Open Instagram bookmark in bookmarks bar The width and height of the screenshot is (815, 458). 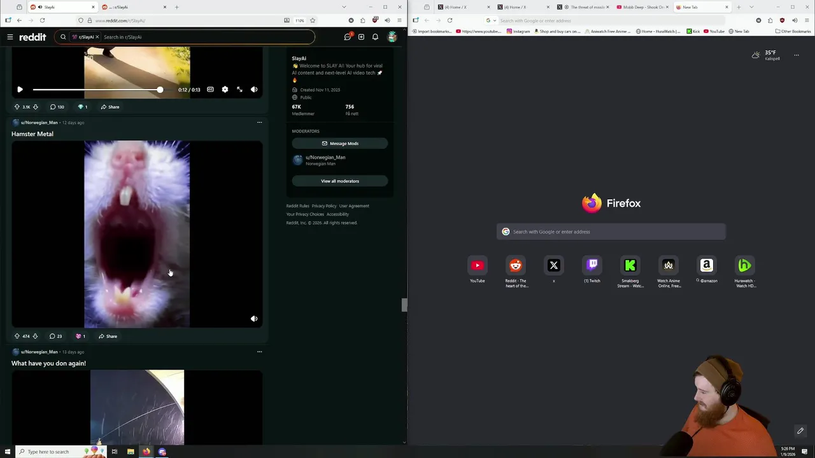coord(518,31)
